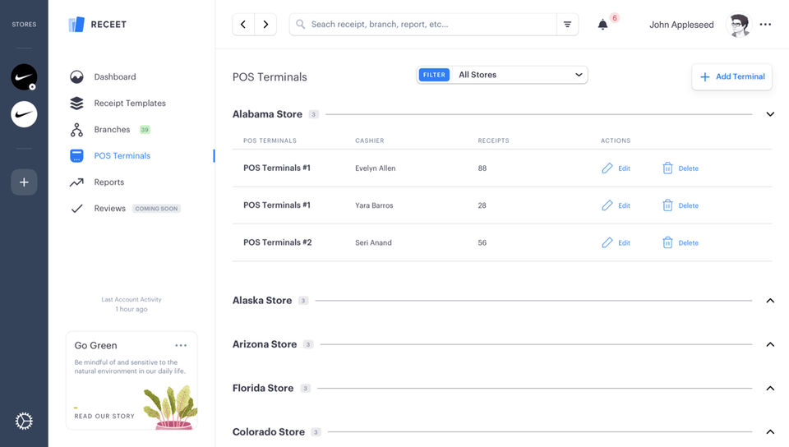Click Add Terminal button
This screenshot has width=789, height=447.
(x=732, y=76)
